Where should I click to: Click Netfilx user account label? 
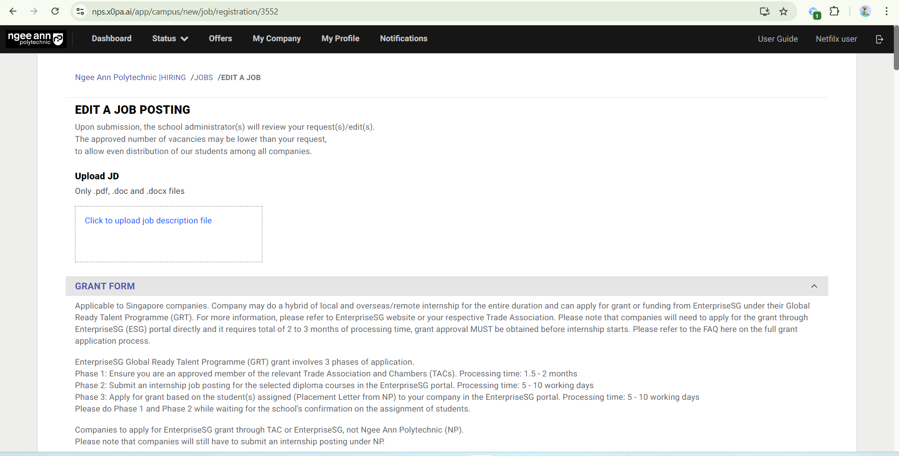click(x=837, y=39)
